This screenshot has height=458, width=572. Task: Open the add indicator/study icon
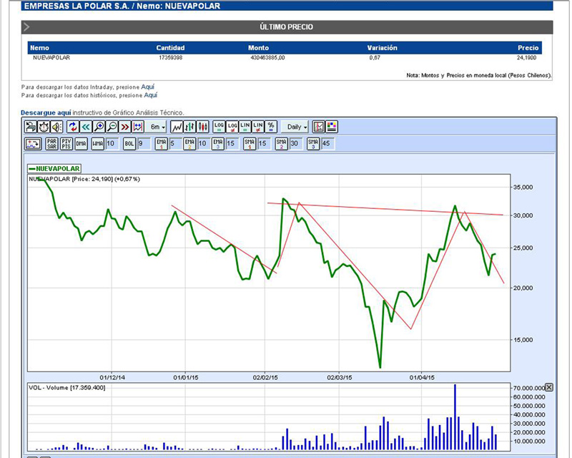33,144
